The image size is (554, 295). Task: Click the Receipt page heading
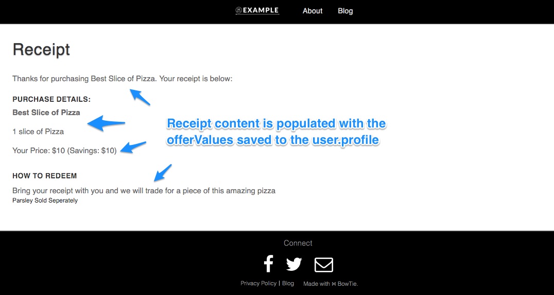click(41, 49)
